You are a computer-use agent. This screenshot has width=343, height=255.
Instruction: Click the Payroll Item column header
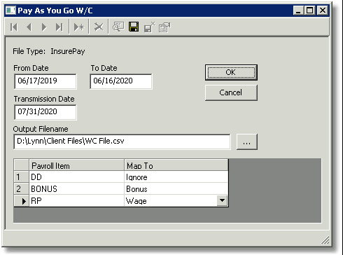76,165
